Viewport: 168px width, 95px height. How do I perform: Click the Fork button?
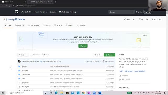point(154,19)
